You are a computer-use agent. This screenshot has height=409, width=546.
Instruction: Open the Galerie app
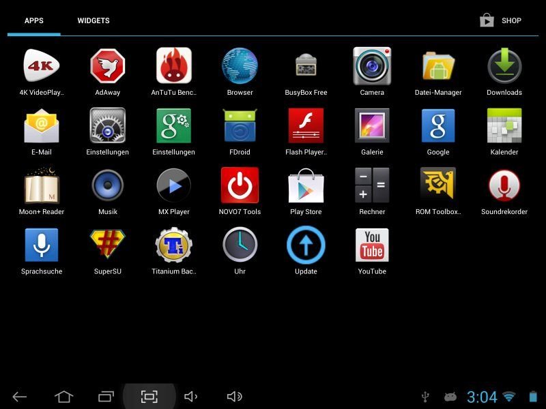point(372,125)
